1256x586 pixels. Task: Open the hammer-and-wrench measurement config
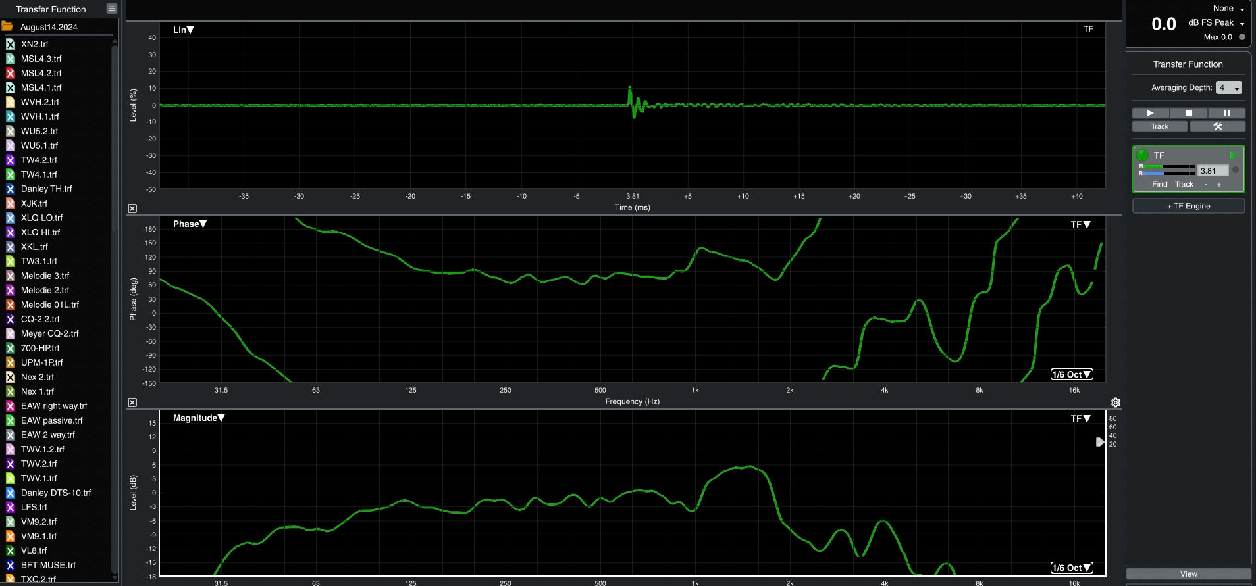pyautogui.click(x=1218, y=126)
